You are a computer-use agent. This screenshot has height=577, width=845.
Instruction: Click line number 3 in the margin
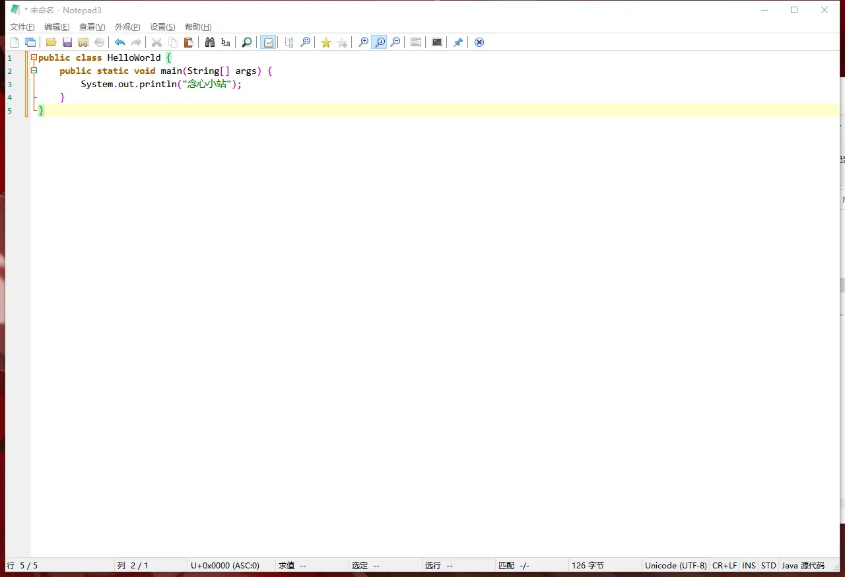coord(10,85)
